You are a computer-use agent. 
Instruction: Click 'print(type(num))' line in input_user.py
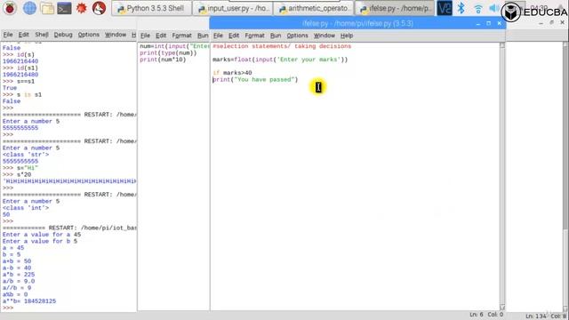[x=168, y=53]
